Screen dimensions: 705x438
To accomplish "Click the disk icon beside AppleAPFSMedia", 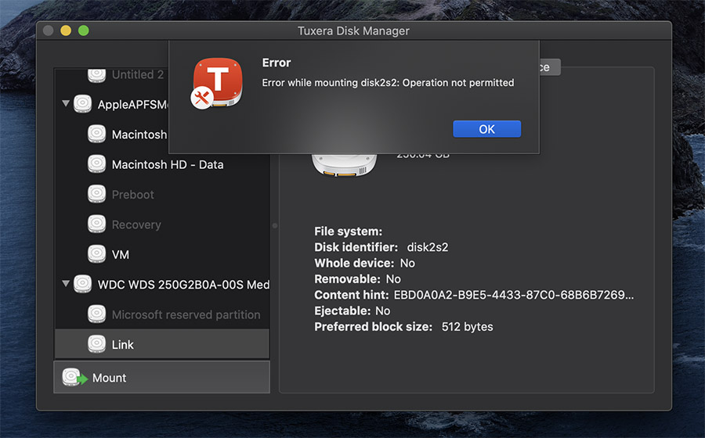I will (x=83, y=104).
